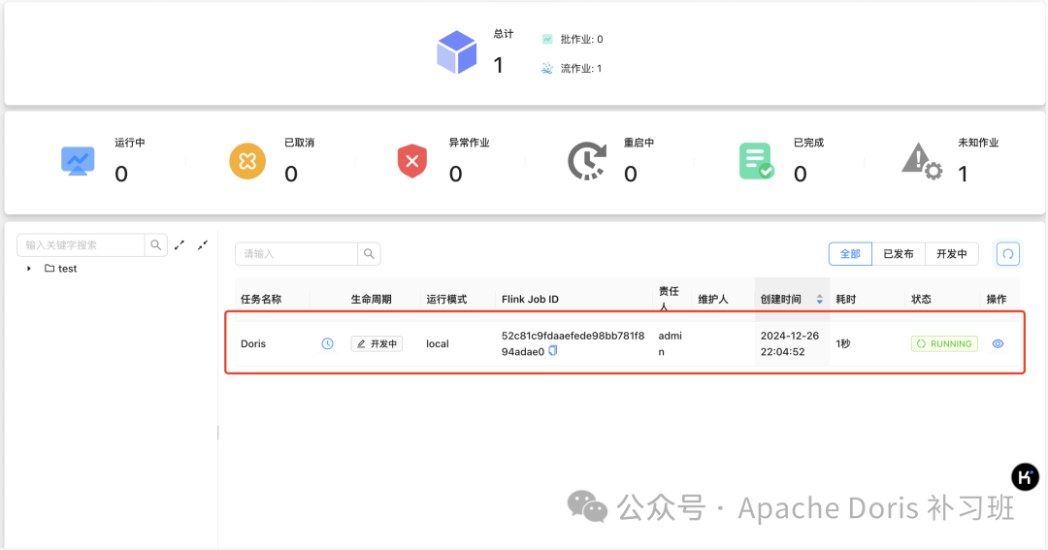
Task: Click the batch job (批作业) icon
Action: (547, 40)
